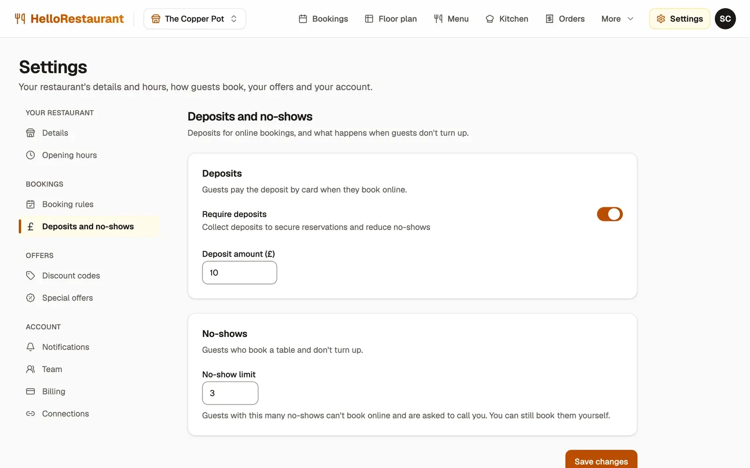
Task: Click the Details storefront icon in sidebar
Action: pyautogui.click(x=30, y=133)
